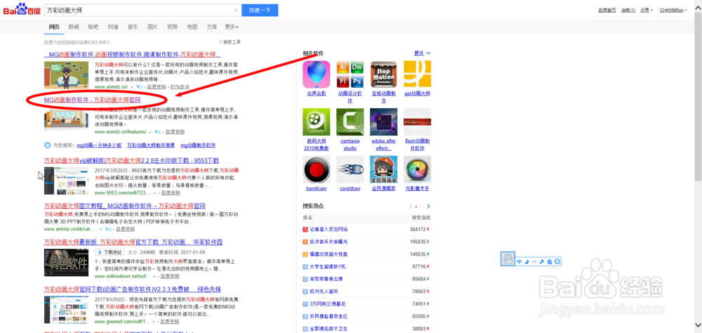
Task: Click the previous arrow in 搜索热点
Action: click(x=411, y=207)
